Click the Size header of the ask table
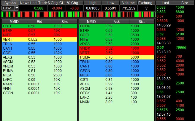 (x=142, y=22)
